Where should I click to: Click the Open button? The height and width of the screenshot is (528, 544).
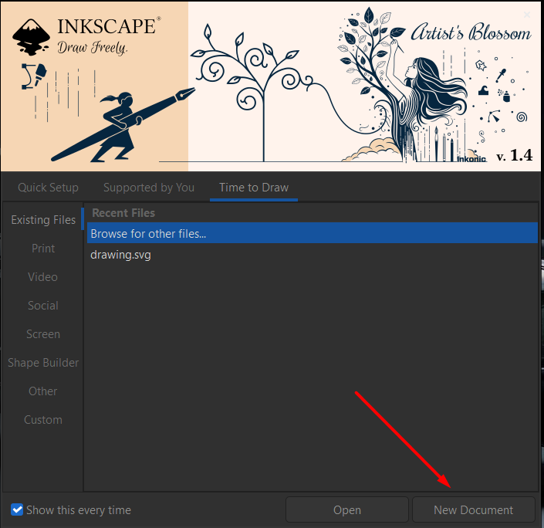tap(347, 509)
